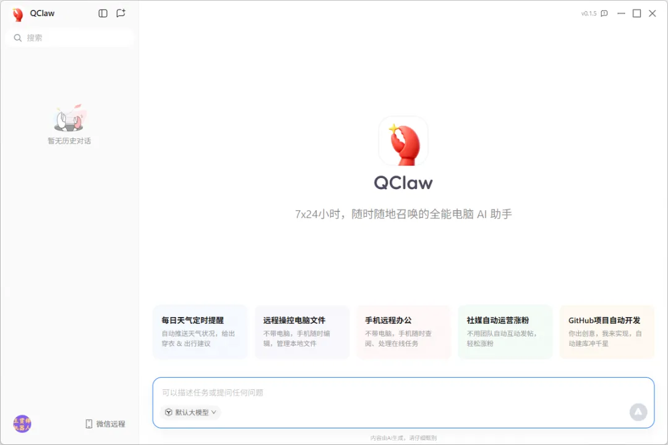Click the QClaw logo in sidebar header
Image resolution: width=668 pixels, height=445 pixels.
(18, 14)
